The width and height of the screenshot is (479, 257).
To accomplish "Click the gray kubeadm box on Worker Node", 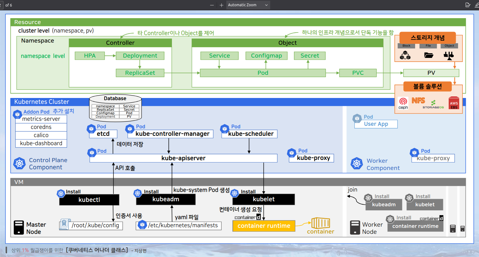I will click(x=384, y=205).
